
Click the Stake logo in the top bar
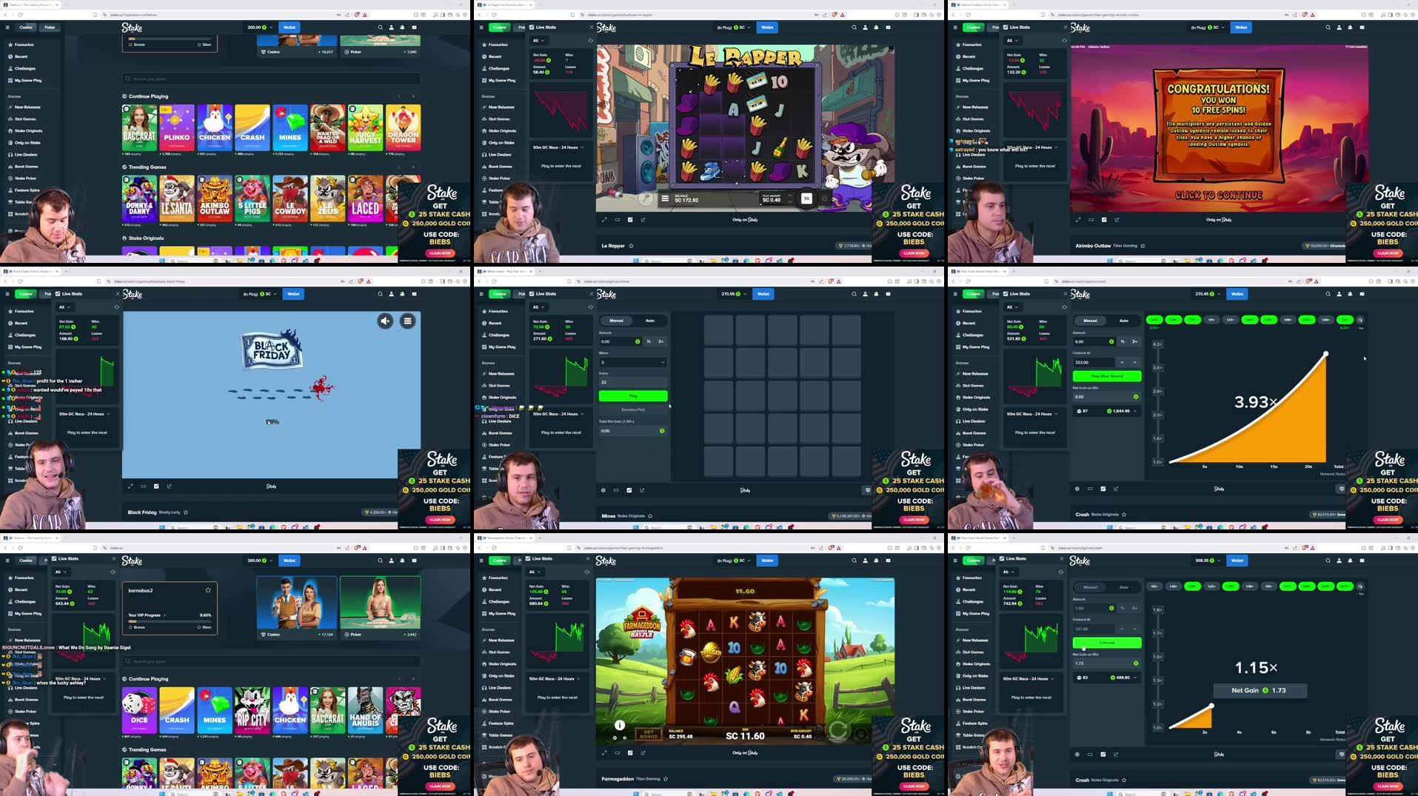pos(132,27)
